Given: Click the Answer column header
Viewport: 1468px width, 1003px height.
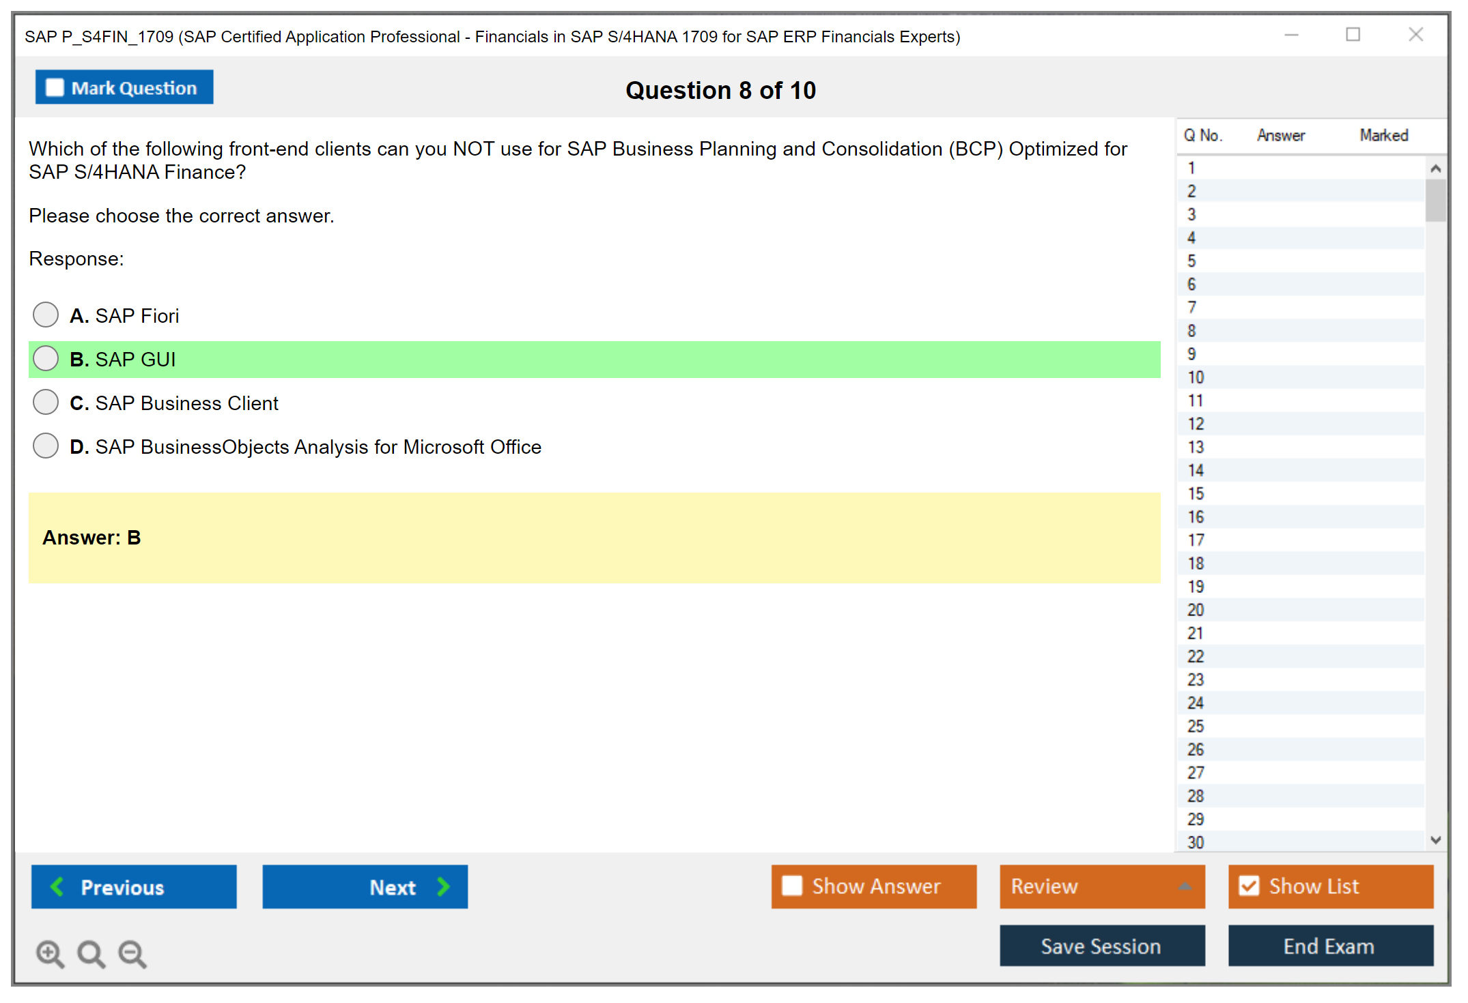Looking at the screenshot, I should pyautogui.click(x=1280, y=136).
